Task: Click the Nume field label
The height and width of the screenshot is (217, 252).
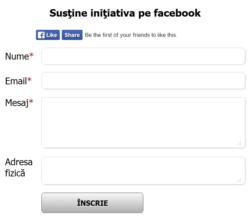Action: [x=17, y=56]
